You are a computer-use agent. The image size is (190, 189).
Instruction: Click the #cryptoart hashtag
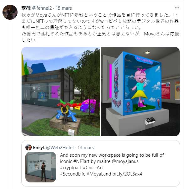71,168
